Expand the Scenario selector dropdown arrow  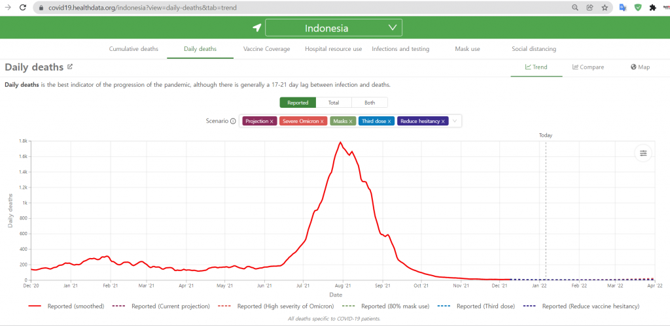click(x=455, y=121)
